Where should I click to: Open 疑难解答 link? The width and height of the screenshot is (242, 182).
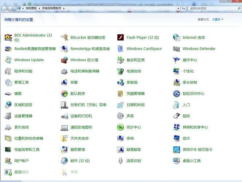coord(134,150)
